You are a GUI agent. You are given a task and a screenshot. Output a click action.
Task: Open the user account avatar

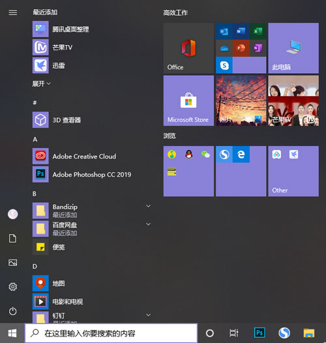pos(12,214)
